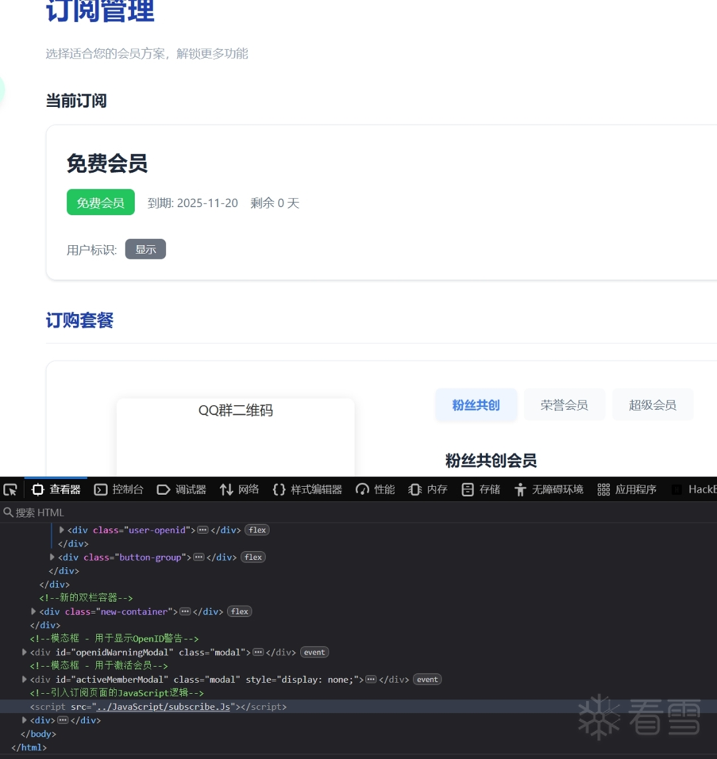
Task: Select the 荣誉会员 plan tab
Action: point(564,405)
